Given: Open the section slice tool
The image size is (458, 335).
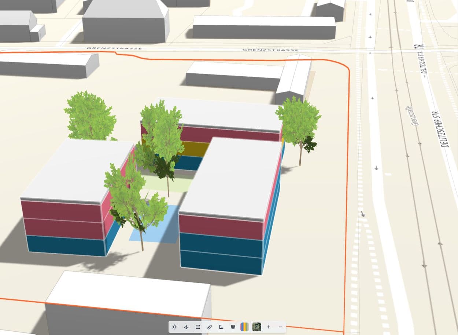Looking at the screenshot, I should tap(198, 326).
